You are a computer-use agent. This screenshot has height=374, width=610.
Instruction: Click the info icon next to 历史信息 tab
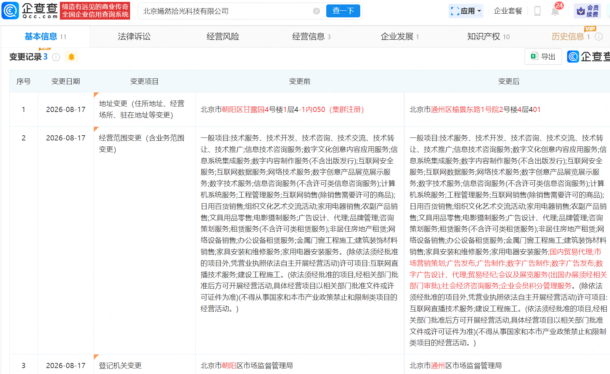[599, 37]
